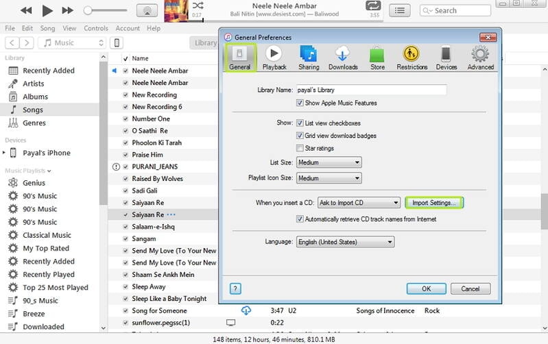Click the more options dots on Saiyaan Re

pyautogui.click(x=171, y=214)
